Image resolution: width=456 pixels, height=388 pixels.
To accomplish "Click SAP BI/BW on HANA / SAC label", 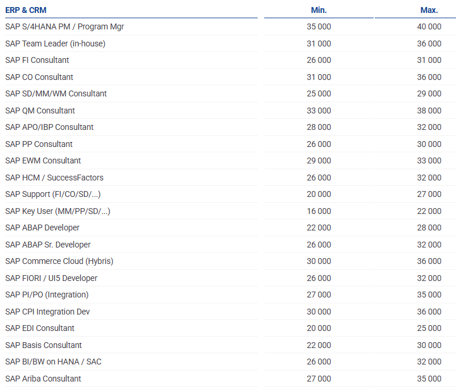I will pos(53,362).
